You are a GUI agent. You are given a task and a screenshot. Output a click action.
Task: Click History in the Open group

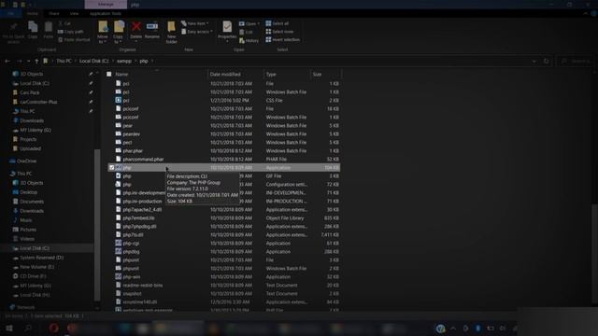pyautogui.click(x=249, y=40)
